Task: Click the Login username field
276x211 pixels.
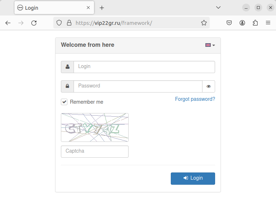Action: coord(144,67)
